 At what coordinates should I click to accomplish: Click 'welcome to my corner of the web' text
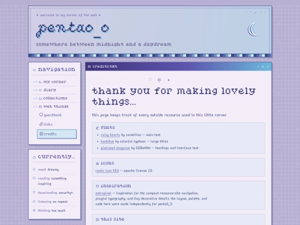click(68, 15)
